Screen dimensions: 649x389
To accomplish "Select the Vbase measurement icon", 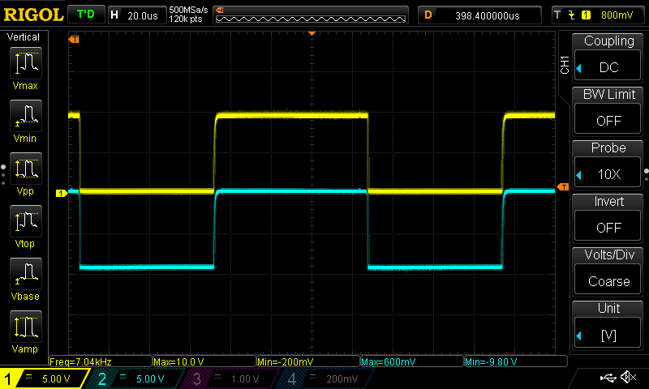I will pos(26,274).
